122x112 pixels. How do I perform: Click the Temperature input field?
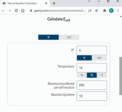[x=92, y=68]
